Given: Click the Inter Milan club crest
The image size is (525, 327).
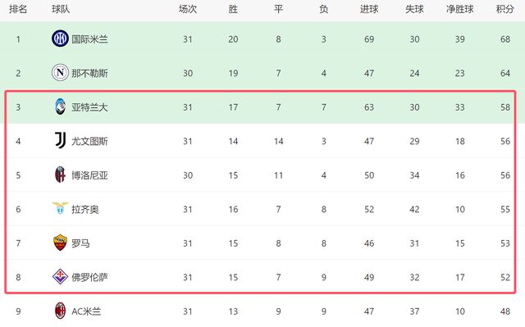Looking at the screenshot, I should [x=60, y=39].
